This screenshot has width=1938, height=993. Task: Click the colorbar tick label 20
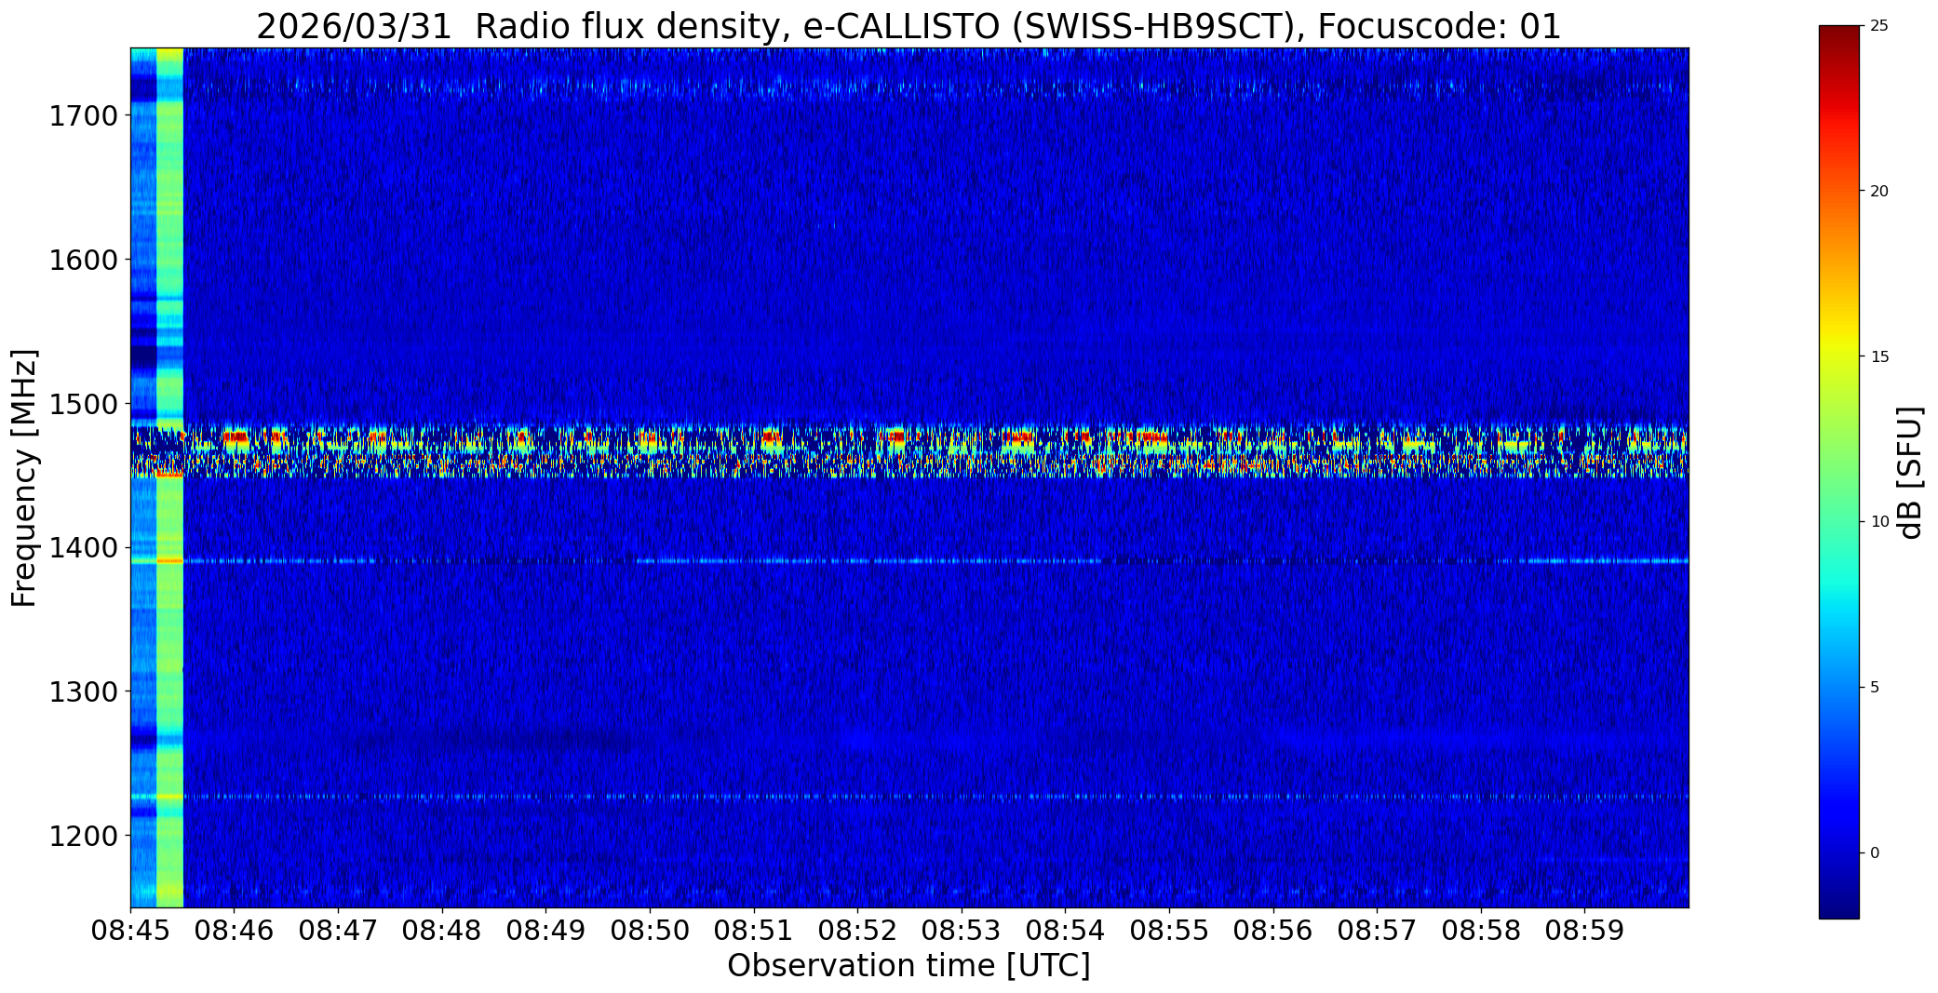point(1879,191)
